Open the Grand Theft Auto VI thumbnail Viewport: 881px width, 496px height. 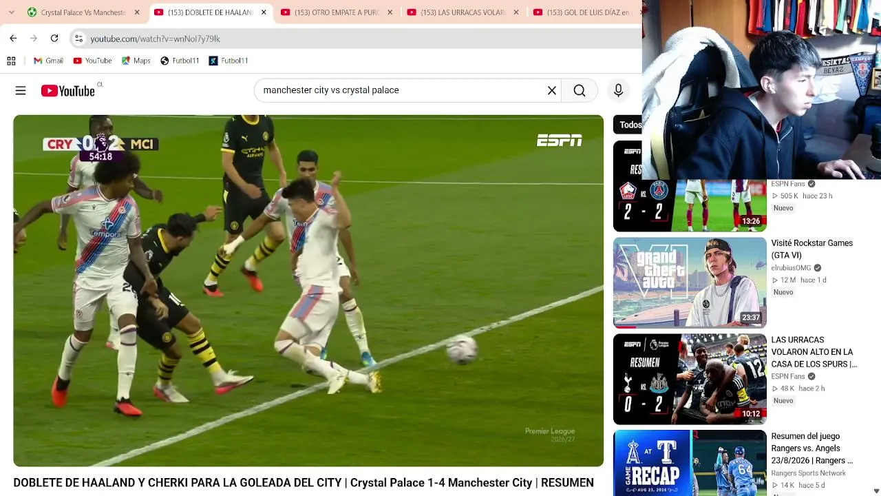690,282
